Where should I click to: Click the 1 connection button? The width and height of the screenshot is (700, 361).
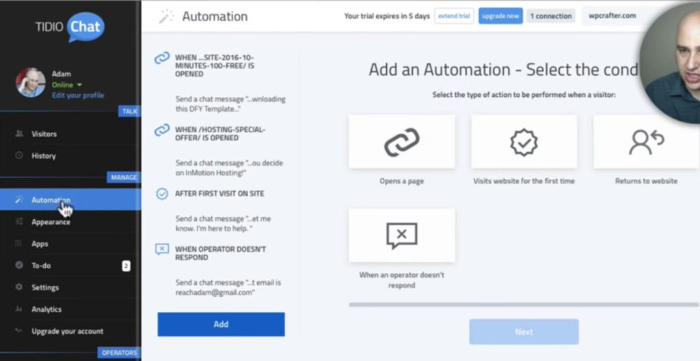551,16
